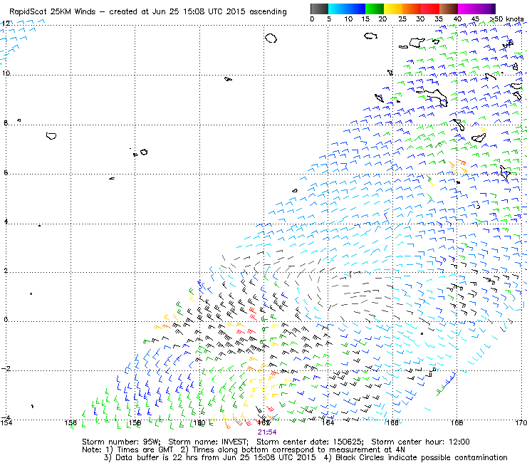
Task: Click the 'Storm number: 95W' text
Action: tap(121, 442)
